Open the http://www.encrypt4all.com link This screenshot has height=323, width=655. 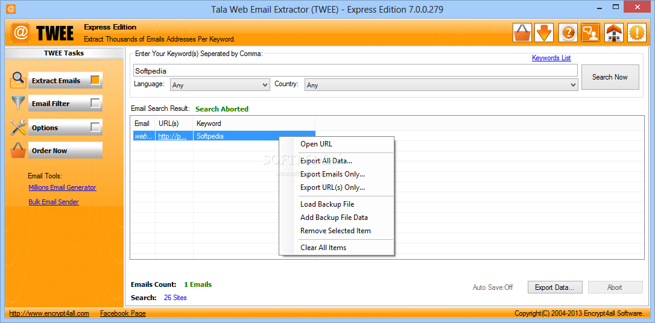49,313
